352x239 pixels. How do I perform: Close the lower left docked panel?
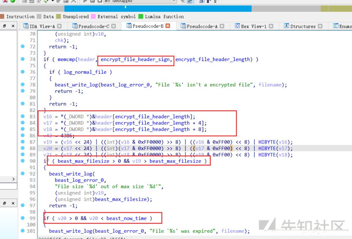pyautogui.click(x=13, y=203)
